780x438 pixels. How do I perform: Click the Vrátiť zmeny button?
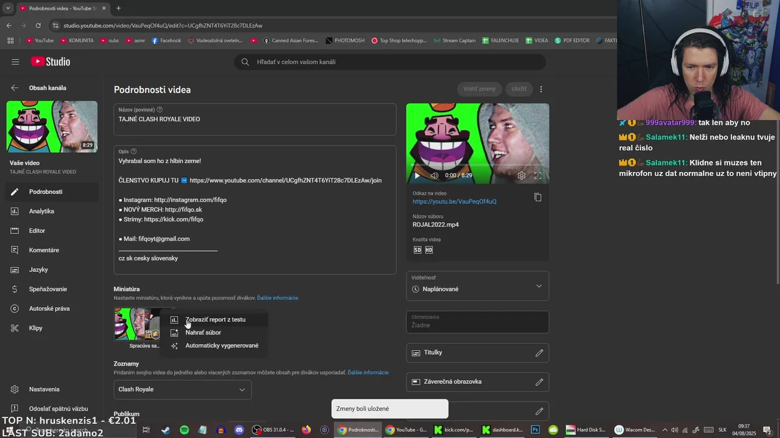pos(480,89)
